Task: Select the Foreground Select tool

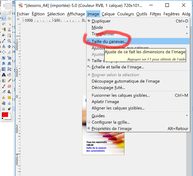Action: click(x=4, y=35)
